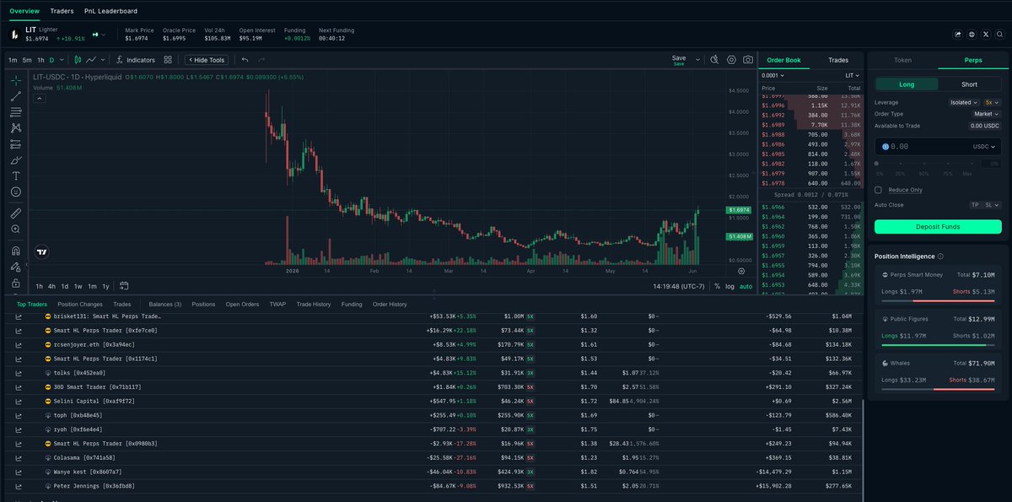Undo the last chart action
This screenshot has height=502, width=1012.
pos(245,60)
